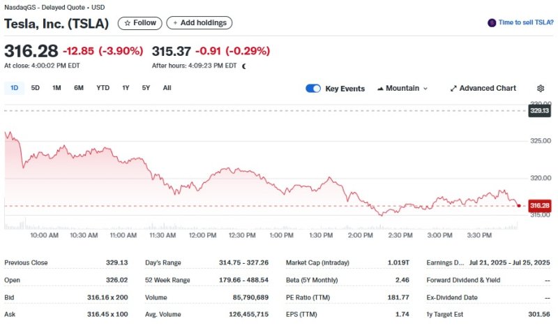Click the star icon in Follow button
The height and width of the screenshot is (328, 558).
point(127,23)
